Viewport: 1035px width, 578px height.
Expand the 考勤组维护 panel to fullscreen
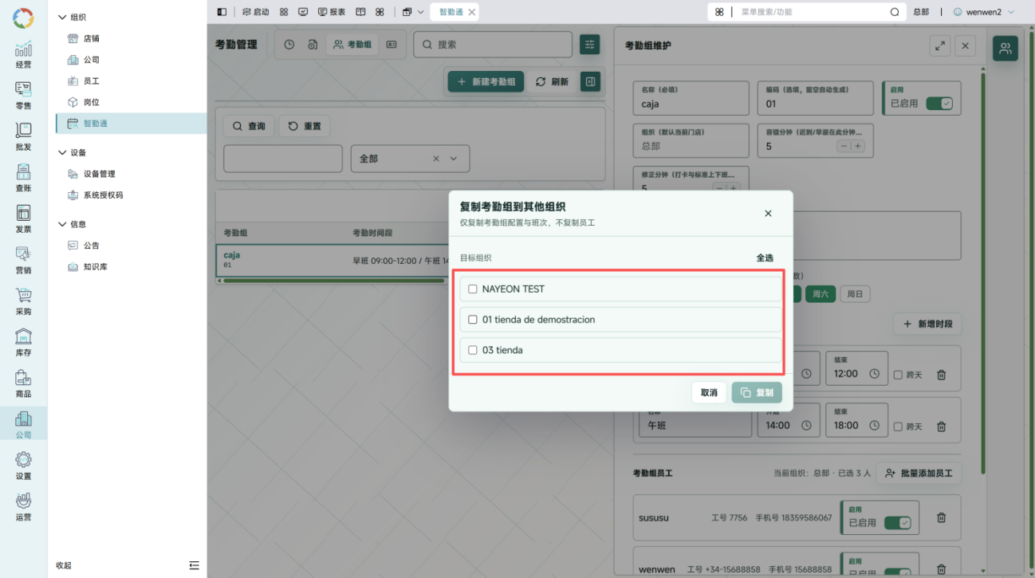click(x=940, y=45)
